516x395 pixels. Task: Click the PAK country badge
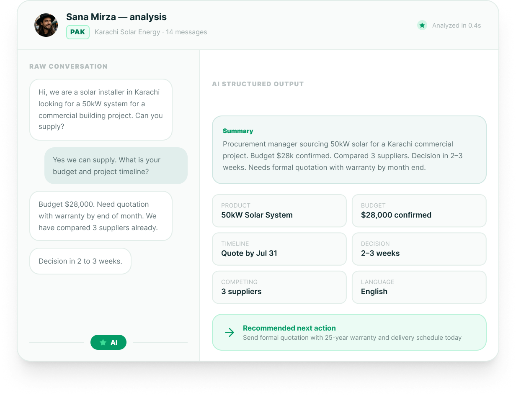(78, 32)
